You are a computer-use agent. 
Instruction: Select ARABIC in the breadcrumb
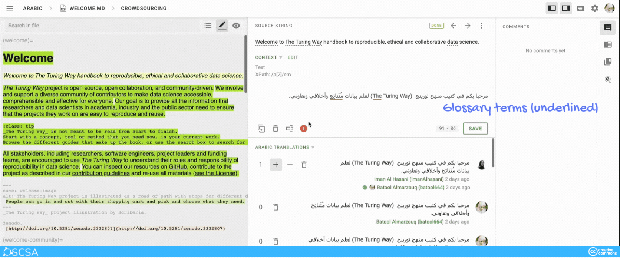33,8
